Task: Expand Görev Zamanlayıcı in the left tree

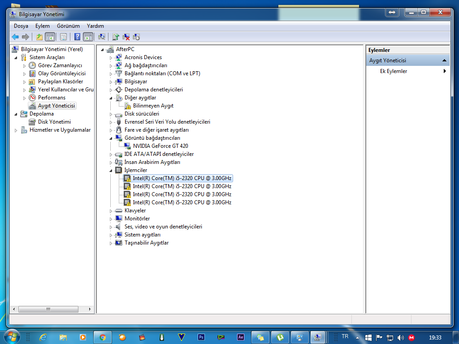Action: pos(24,66)
